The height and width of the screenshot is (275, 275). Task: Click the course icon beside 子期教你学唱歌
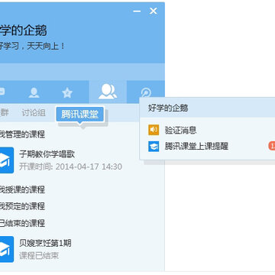[7, 160]
